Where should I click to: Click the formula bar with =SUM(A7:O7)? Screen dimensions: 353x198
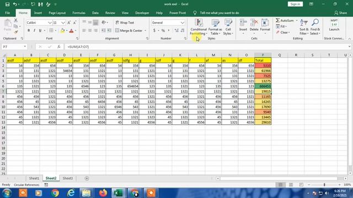[206, 47]
